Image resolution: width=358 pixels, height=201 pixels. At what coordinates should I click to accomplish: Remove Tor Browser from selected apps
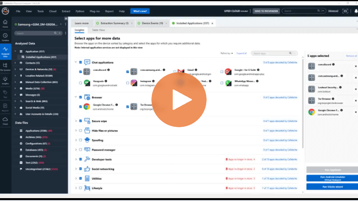[x=356, y=100]
